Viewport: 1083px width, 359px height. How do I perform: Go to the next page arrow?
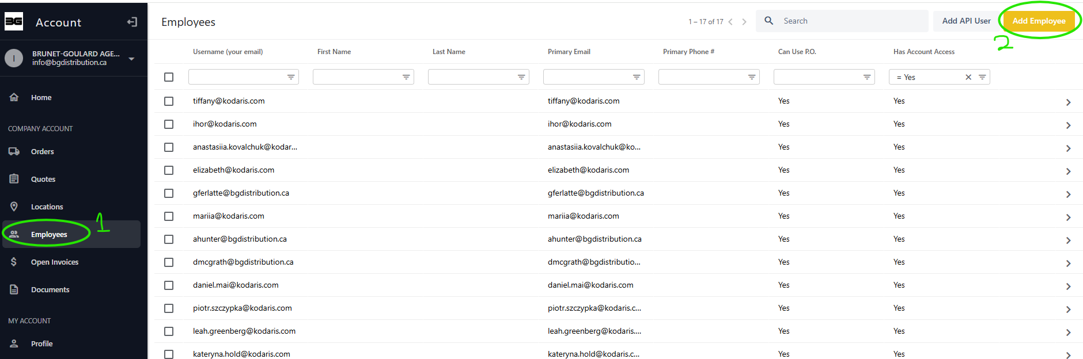point(744,22)
